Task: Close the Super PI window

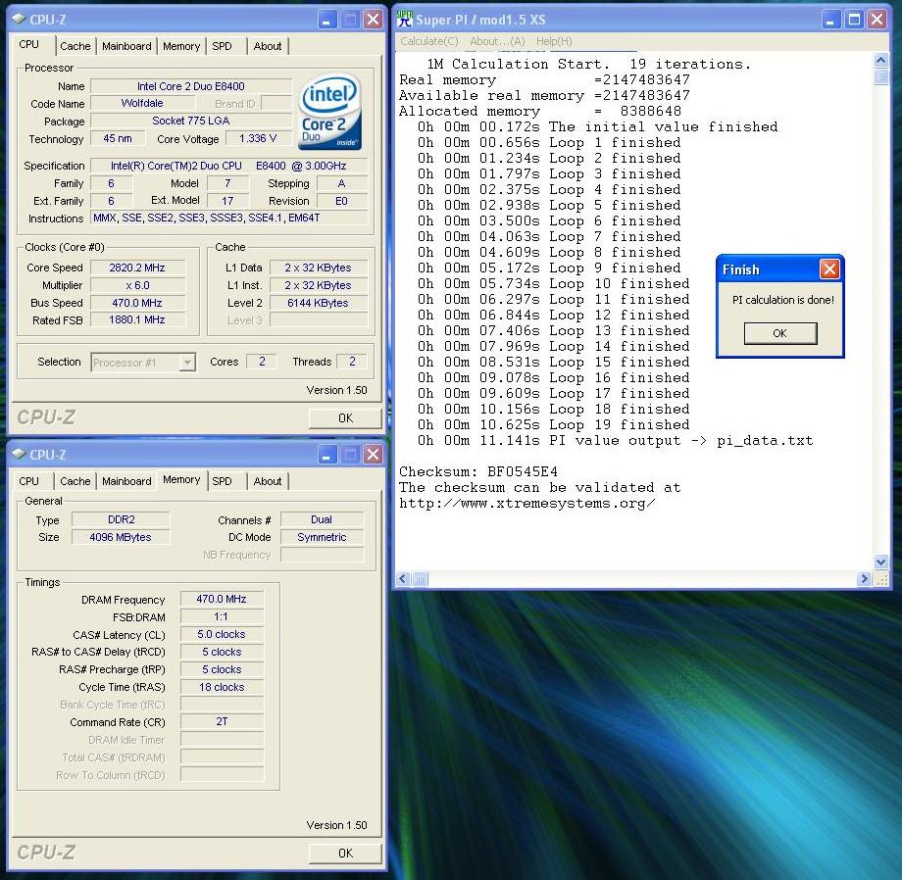Action: coord(877,20)
